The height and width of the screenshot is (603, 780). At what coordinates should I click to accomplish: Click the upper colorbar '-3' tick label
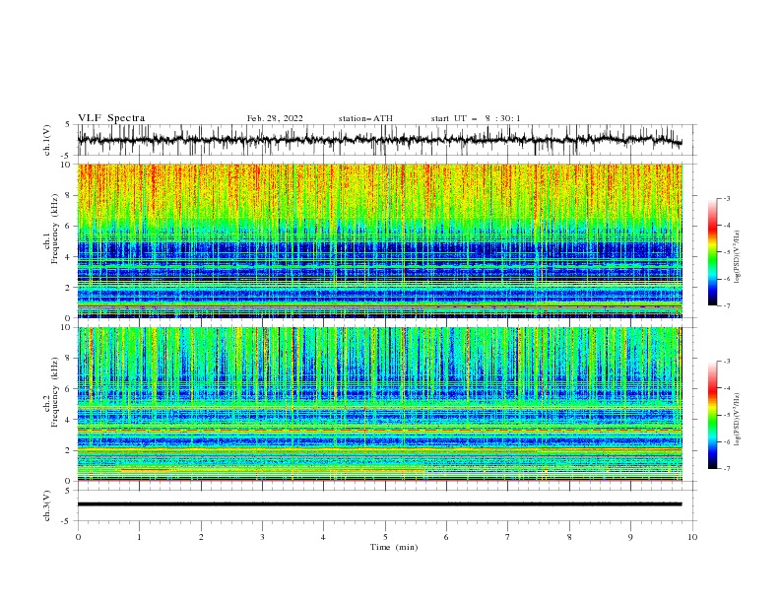point(727,198)
